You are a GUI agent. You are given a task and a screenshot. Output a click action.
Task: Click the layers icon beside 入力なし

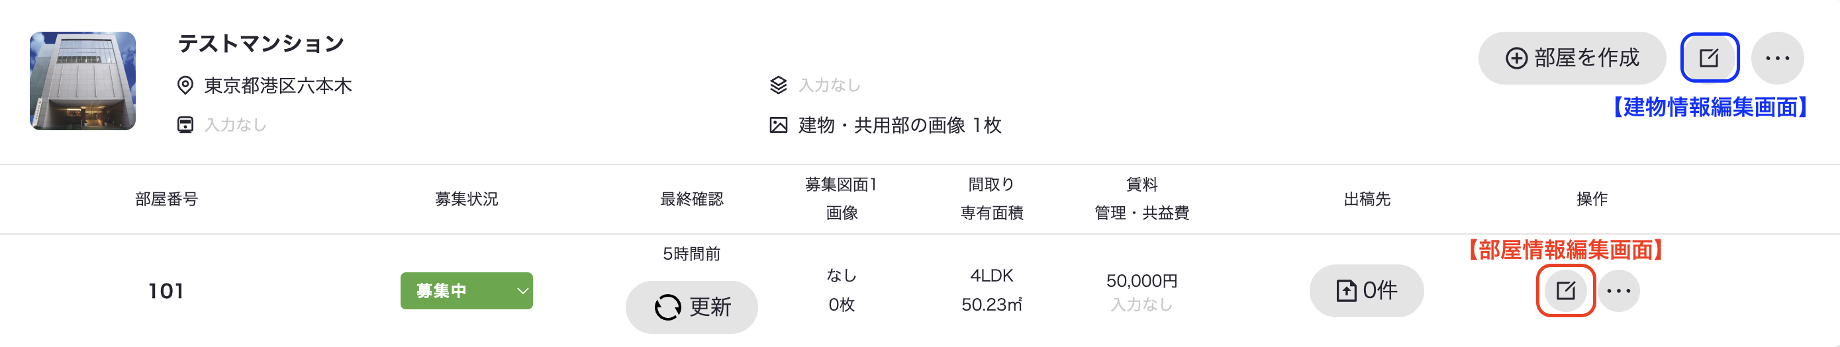778,85
